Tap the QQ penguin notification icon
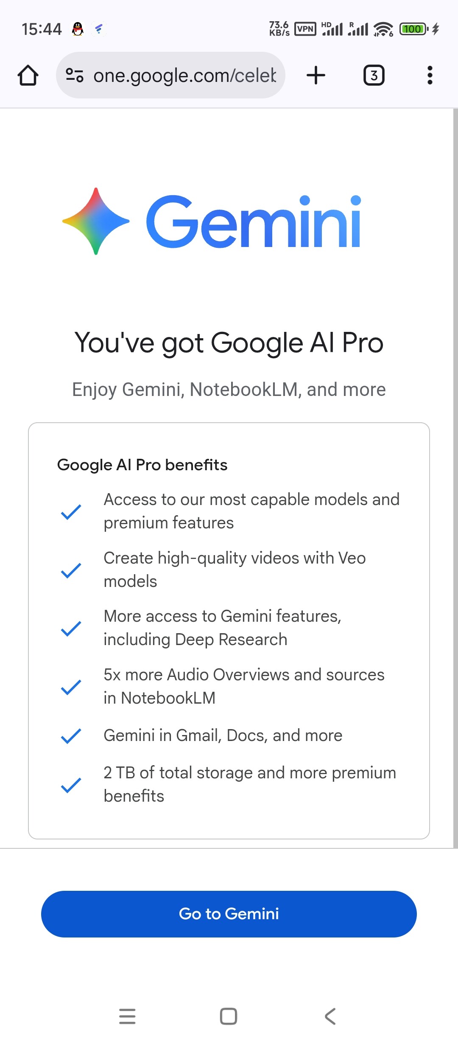The height and width of the screenshot is (1044, 458). pos(78,29)
